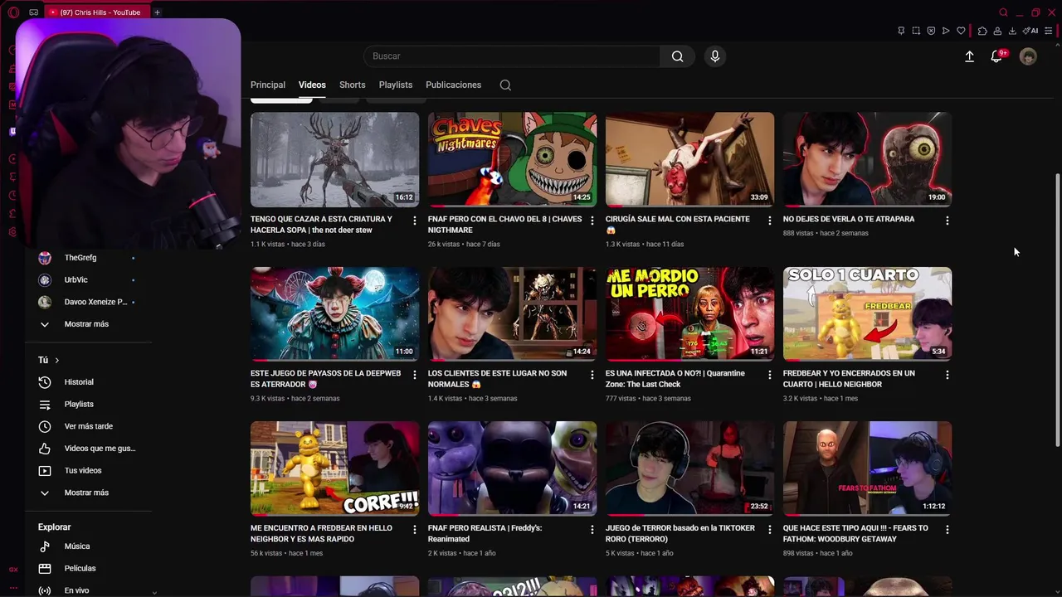Click inside the Buscar search field
Viewport: 1062px width, 597px height.
pyautogui.click(x=512, y=56)
